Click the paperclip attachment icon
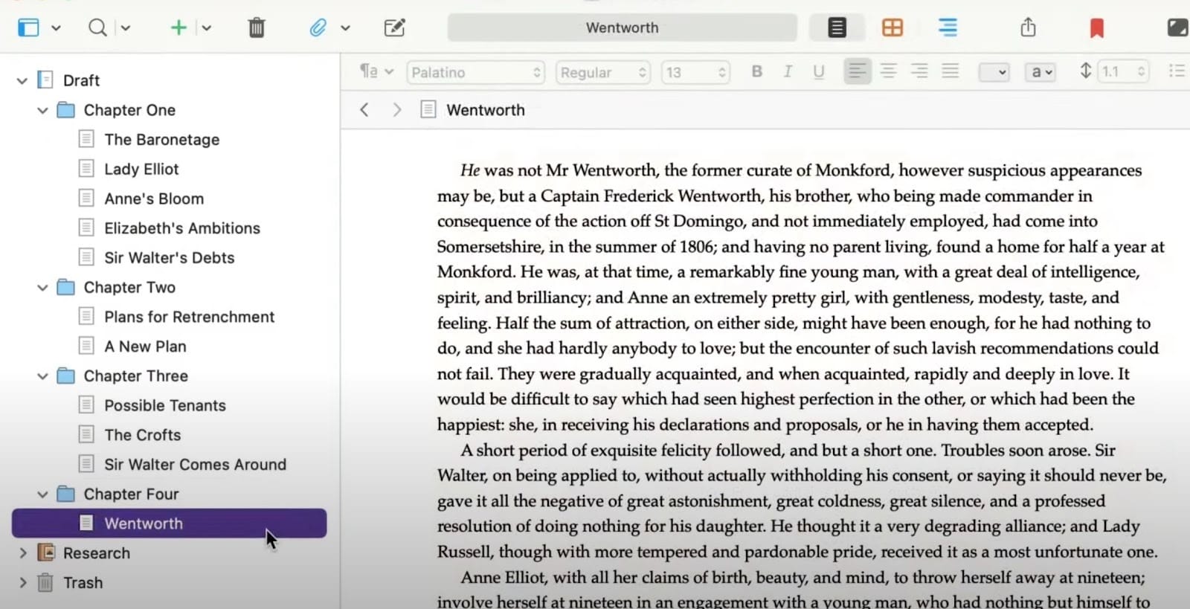 point(318,28)
